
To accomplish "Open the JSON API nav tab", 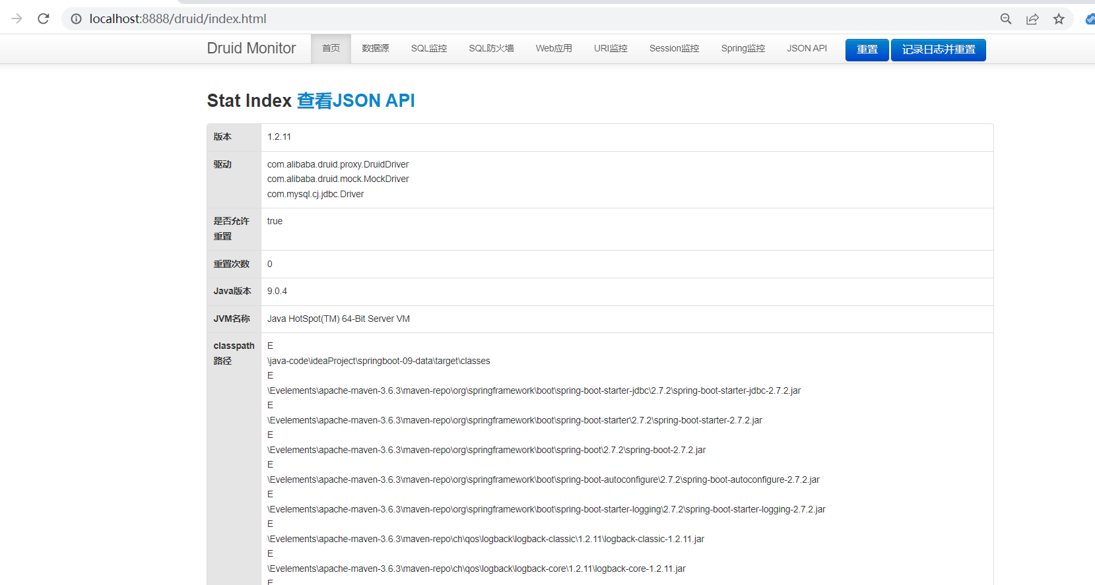I will pos(807,48).
